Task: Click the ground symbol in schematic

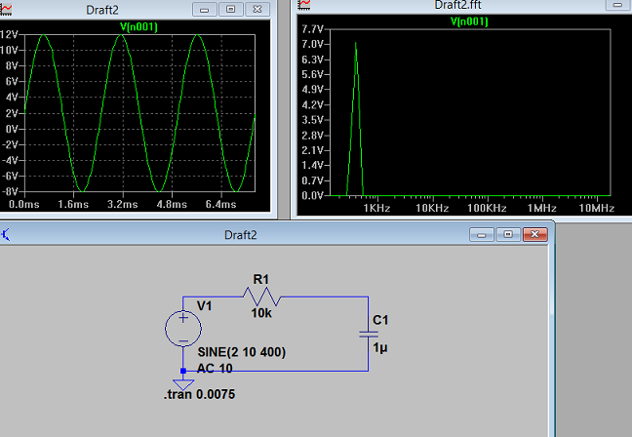Action: tap(183, 383)
